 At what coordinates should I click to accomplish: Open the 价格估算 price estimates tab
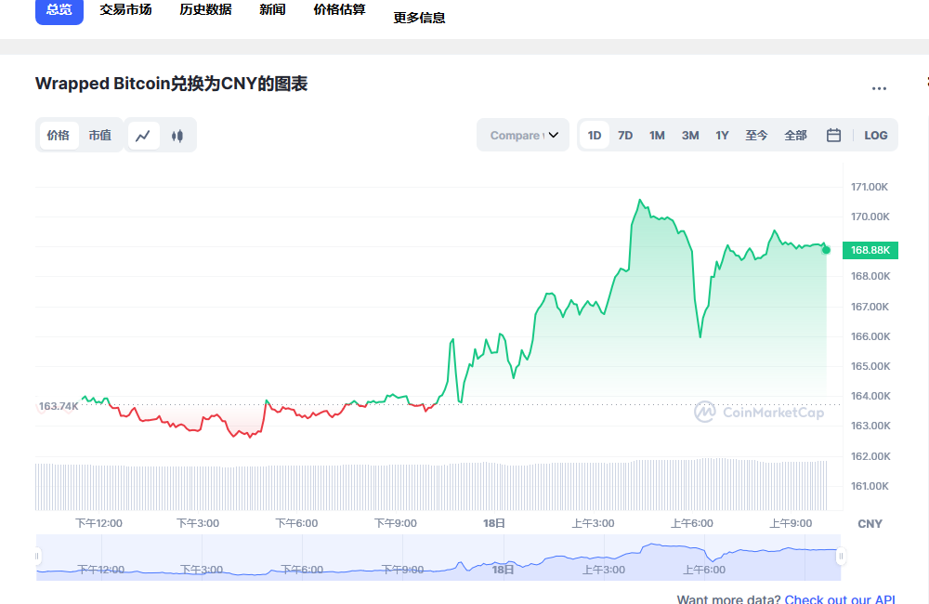(339, 9)
